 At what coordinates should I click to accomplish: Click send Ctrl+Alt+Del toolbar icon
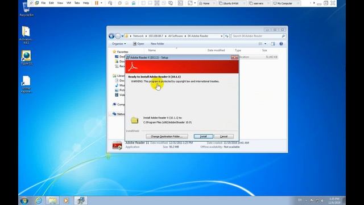pos(110,3)
